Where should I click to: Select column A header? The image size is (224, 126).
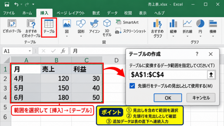26,60
